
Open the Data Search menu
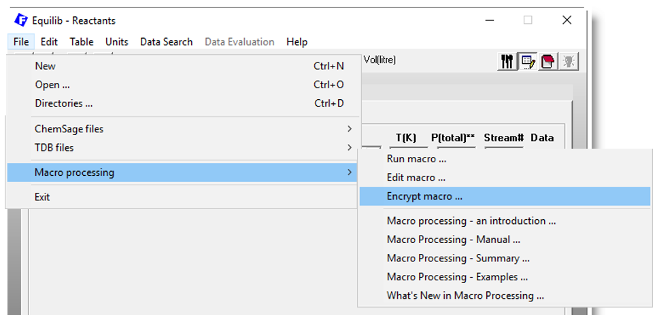[x=167, y=42]
